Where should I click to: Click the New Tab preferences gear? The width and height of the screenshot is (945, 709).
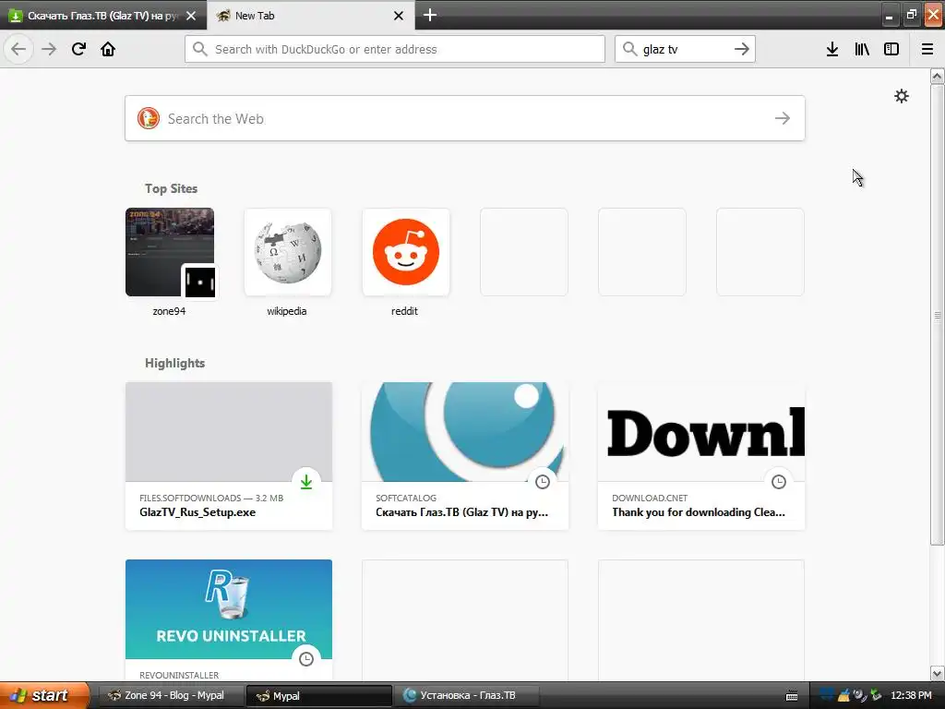901,96
